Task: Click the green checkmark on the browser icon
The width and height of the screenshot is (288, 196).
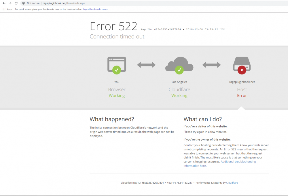Action: click(x=117, y=70)
